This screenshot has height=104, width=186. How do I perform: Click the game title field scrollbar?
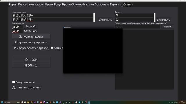pyautogui.click(x=94, y=17)
